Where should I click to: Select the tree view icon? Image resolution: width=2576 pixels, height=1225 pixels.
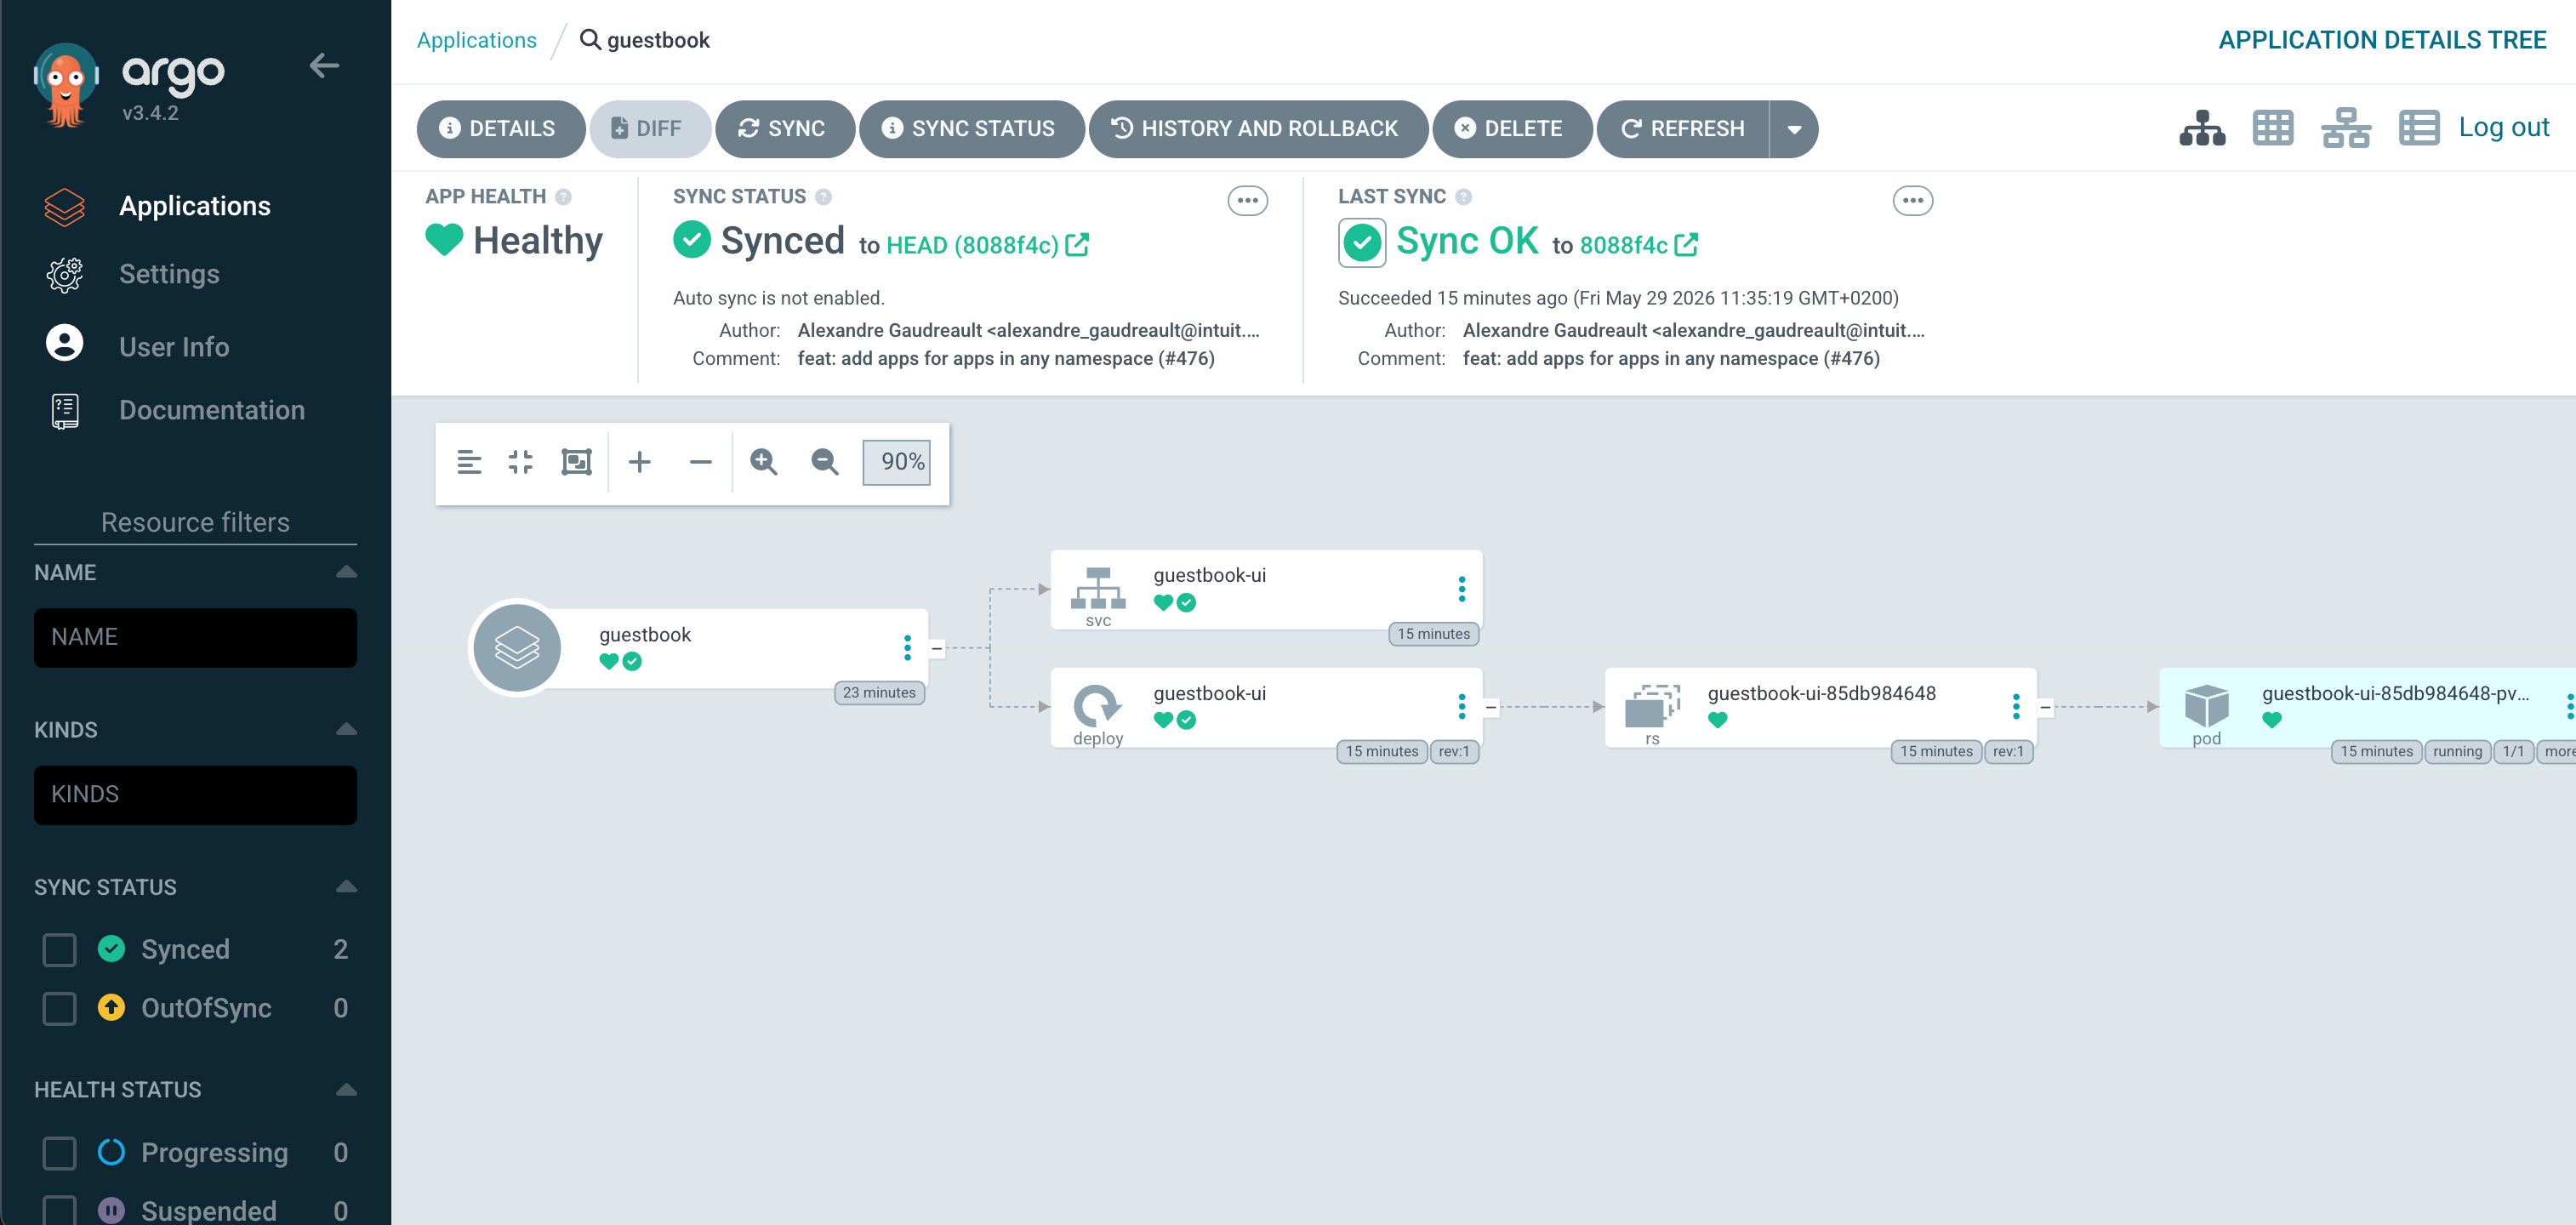click(2201, 128)
